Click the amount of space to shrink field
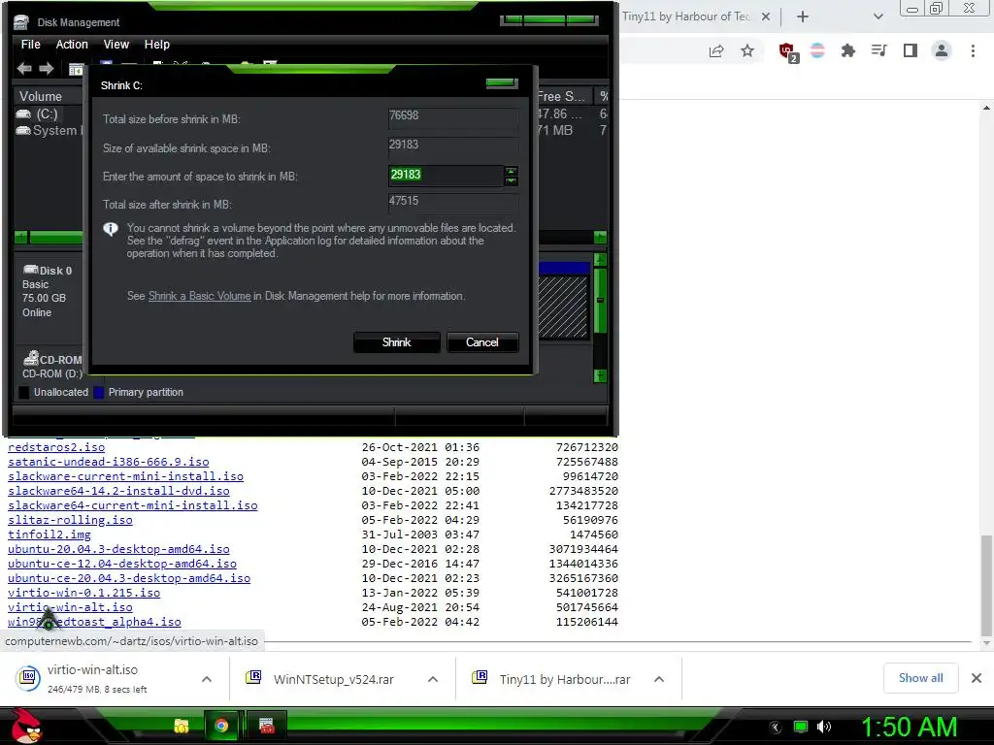Viewport: 994px width, 745px height. pos(446,176)
